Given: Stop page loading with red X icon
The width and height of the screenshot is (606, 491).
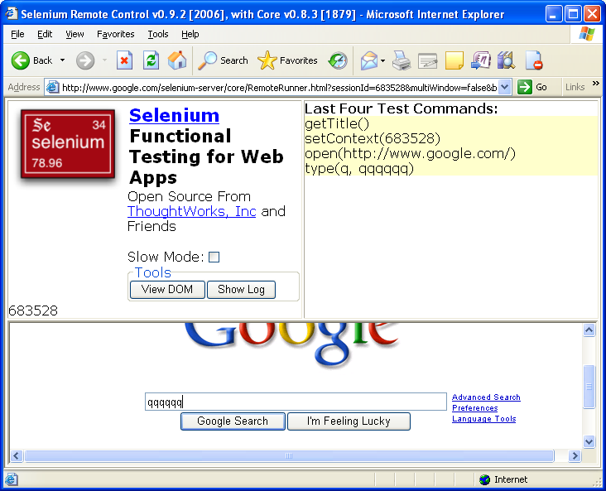Looking at the screenshot, I should coord(124,60).
